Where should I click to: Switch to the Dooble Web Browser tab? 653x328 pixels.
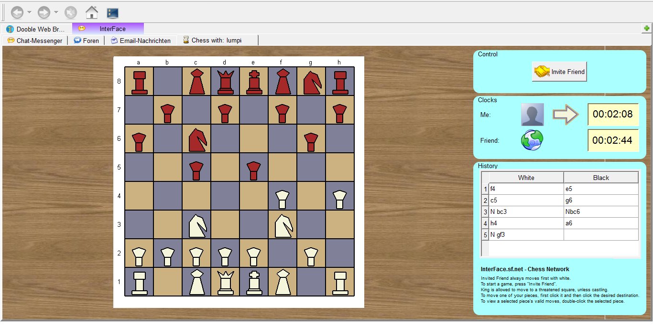pos(36,29)
